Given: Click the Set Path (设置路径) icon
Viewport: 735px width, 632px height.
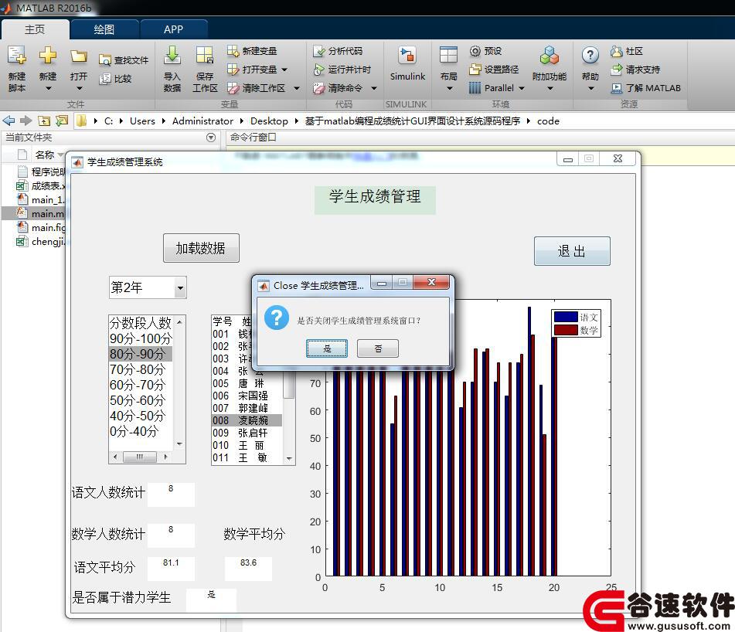Looking at the screenshot, I should coord(475,70).
